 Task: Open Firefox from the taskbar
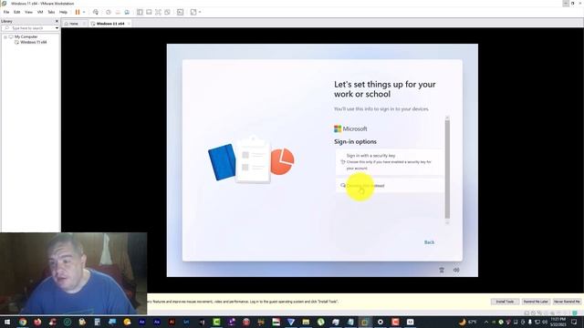[37, 322]
